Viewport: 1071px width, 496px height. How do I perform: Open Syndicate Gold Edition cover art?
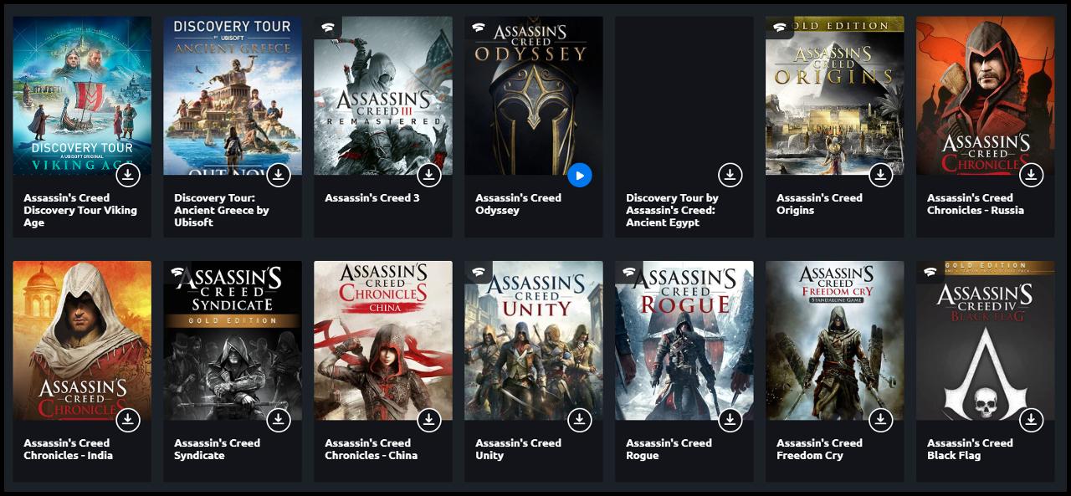pyautogui.click(x=233, y=340)
